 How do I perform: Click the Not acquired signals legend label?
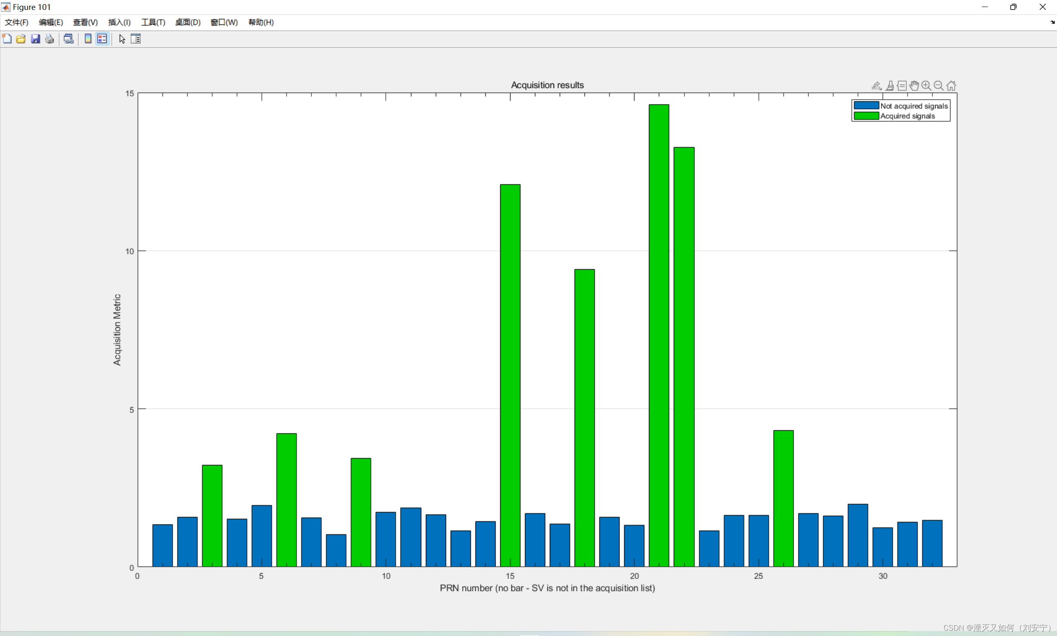point(914,106)
